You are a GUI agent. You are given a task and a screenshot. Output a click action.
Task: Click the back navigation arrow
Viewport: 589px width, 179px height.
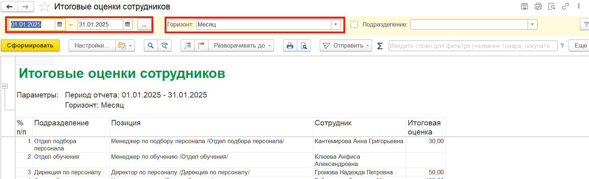click(x=9, y=7)
